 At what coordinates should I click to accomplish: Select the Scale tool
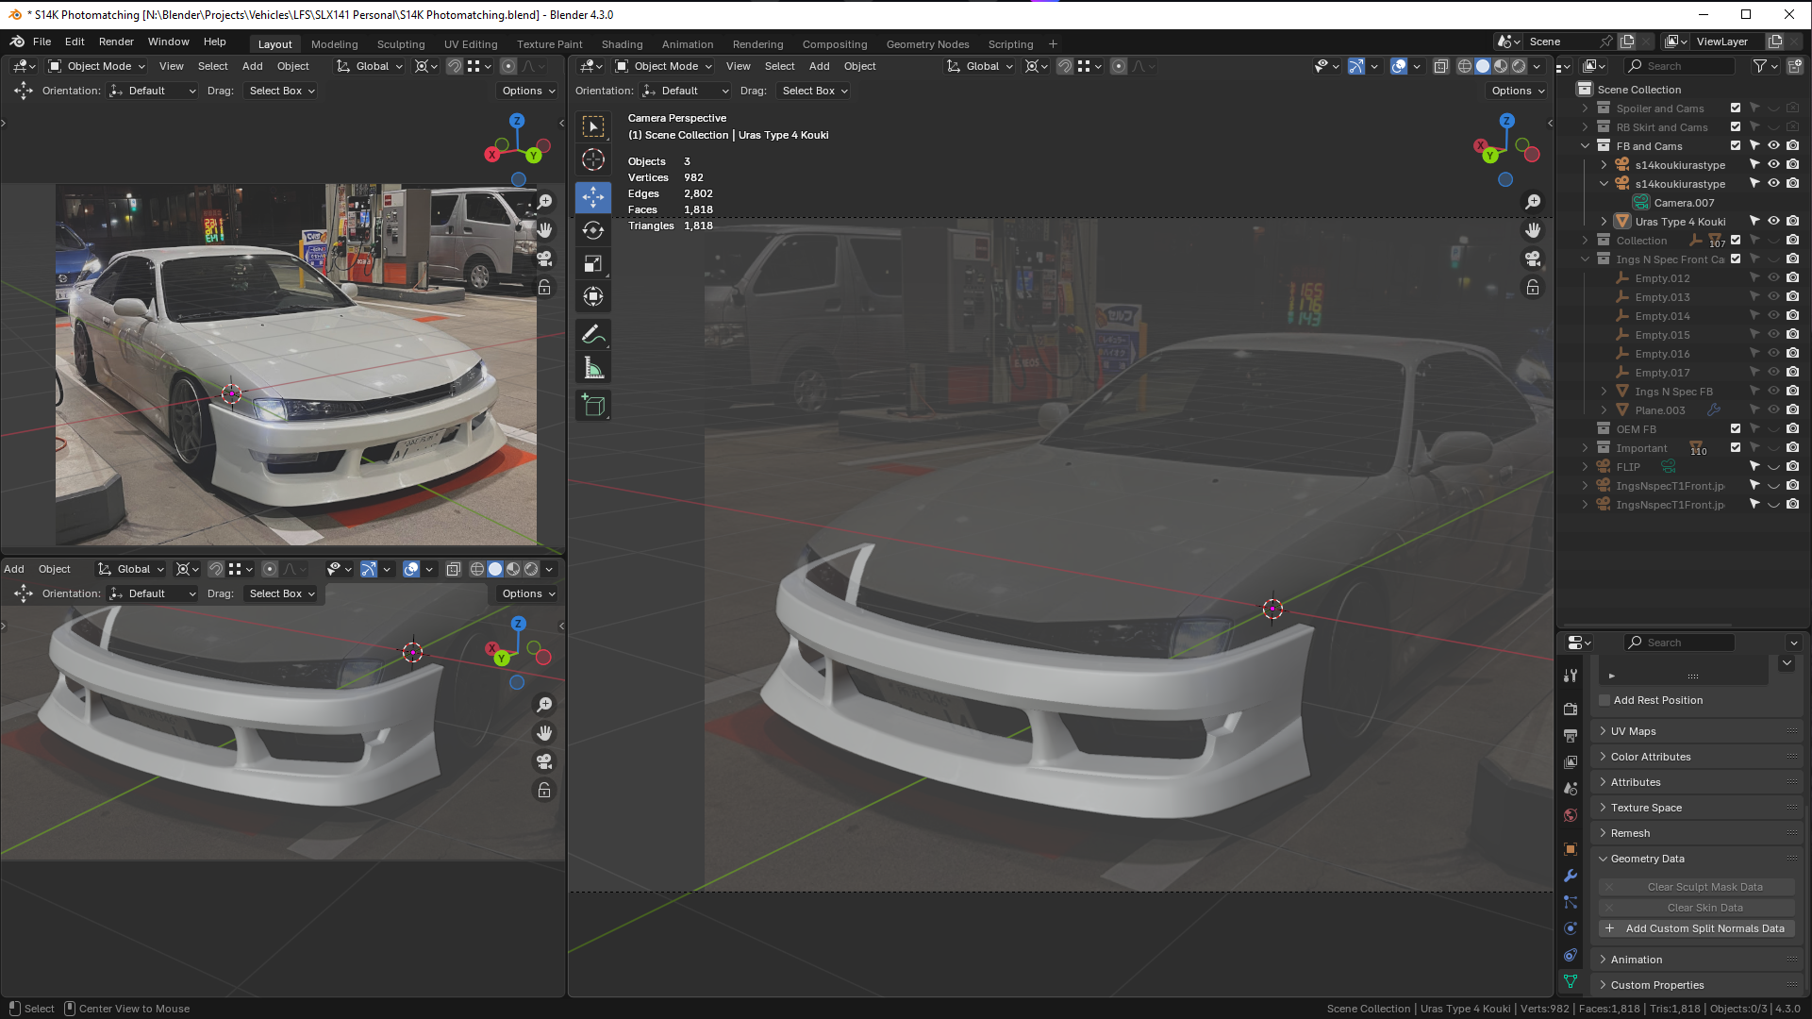tap(592, 264)
